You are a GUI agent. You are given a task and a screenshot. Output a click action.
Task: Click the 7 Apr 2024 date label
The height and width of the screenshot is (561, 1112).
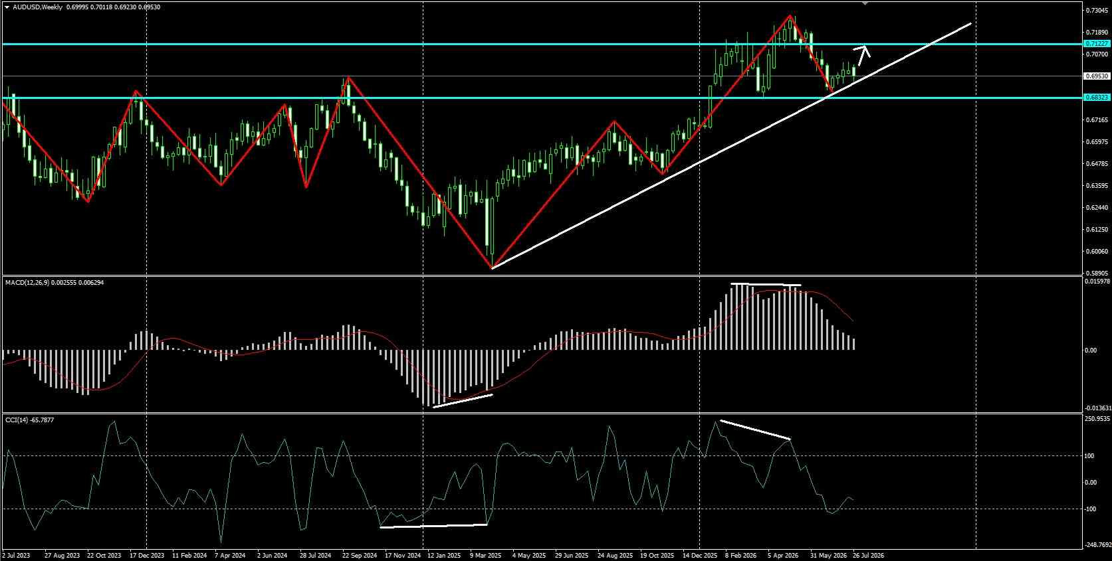pos(231,555)
